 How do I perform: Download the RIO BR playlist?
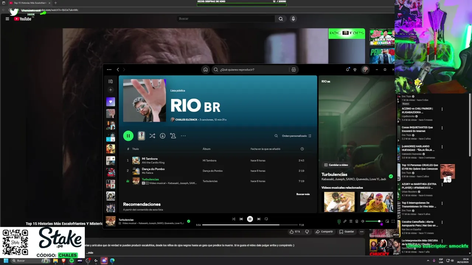[x=163, y=136]
